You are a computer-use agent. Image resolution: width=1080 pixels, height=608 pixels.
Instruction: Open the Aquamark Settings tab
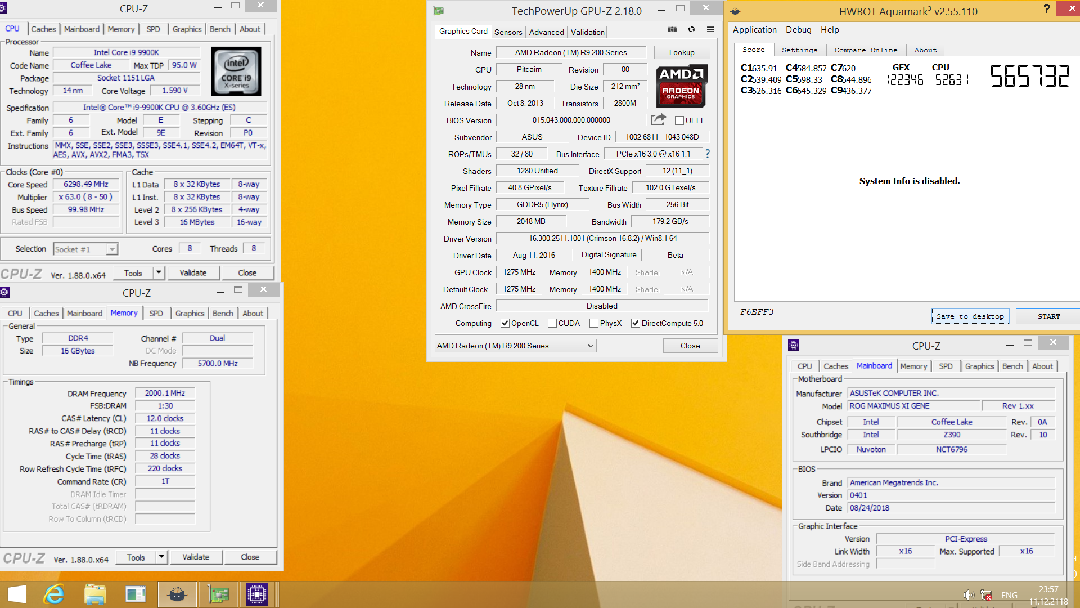click(799, 50)
